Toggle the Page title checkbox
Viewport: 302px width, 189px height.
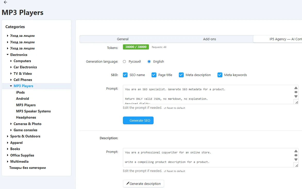[x=154, y=75]
